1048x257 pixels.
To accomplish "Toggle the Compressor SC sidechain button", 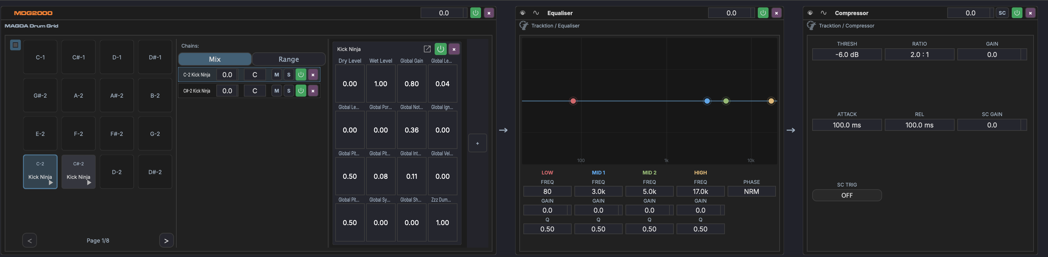I will 1002,13.
